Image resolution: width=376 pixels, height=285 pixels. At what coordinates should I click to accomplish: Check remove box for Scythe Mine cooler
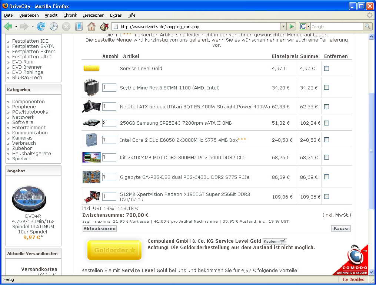coord(326,88)
